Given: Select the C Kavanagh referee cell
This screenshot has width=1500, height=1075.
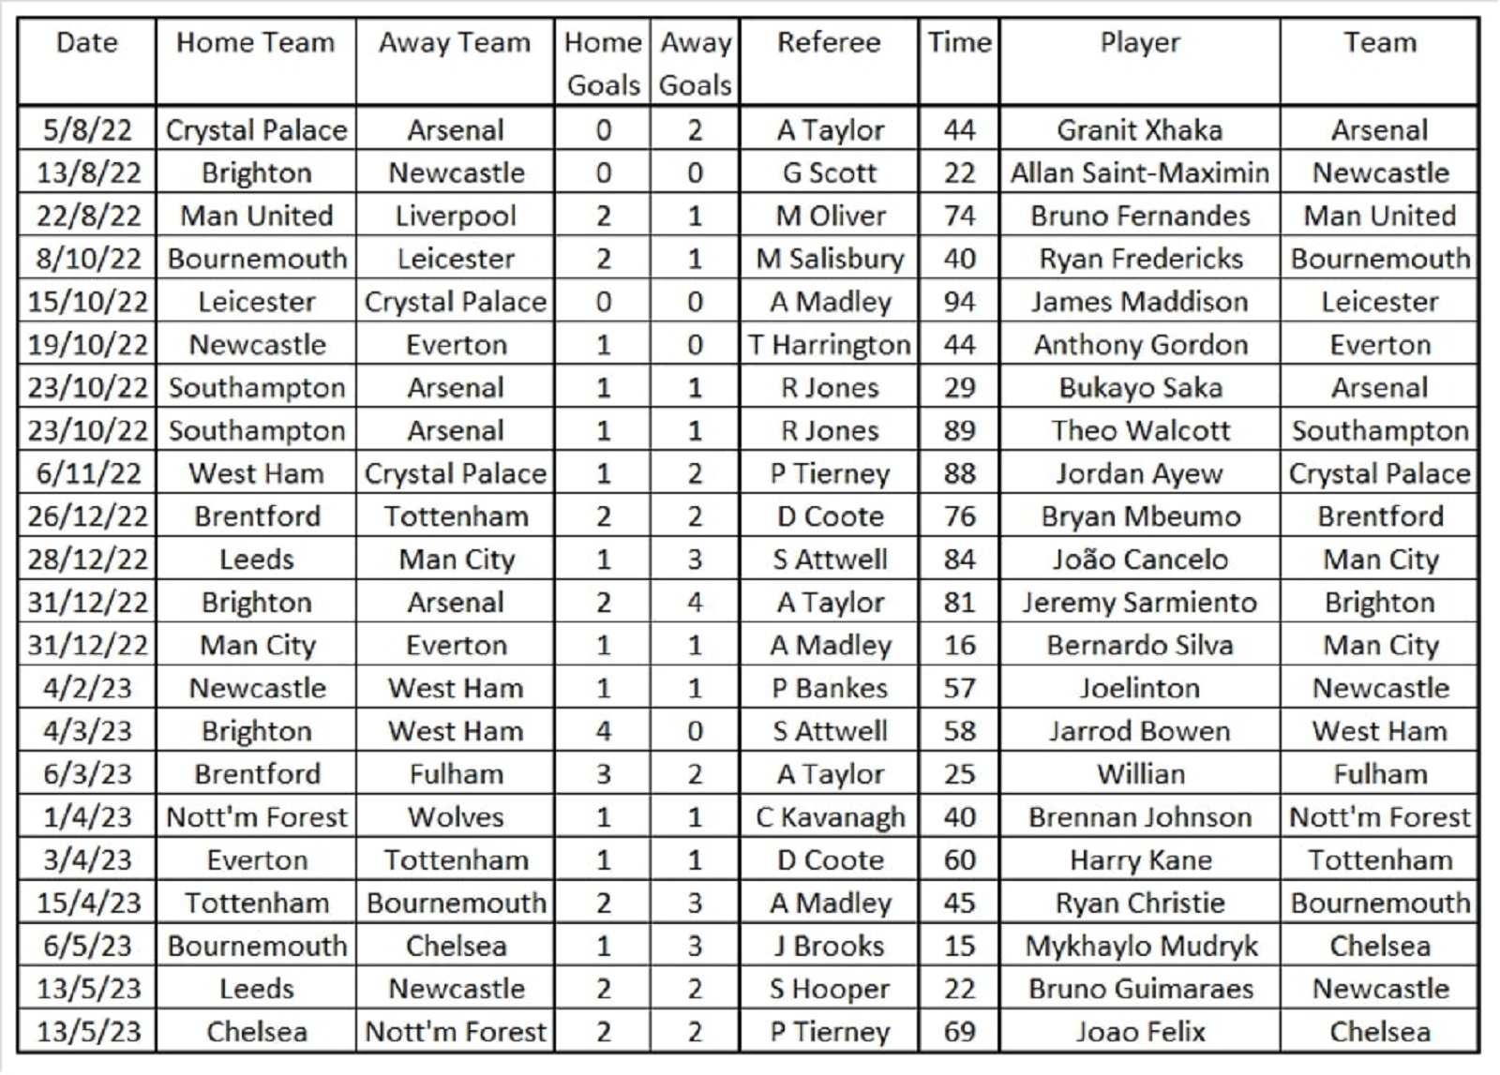Looking at the screenshot, I should 829,817.
